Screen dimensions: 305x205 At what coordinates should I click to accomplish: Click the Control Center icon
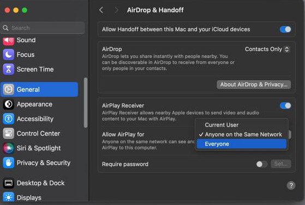point(8,134)
